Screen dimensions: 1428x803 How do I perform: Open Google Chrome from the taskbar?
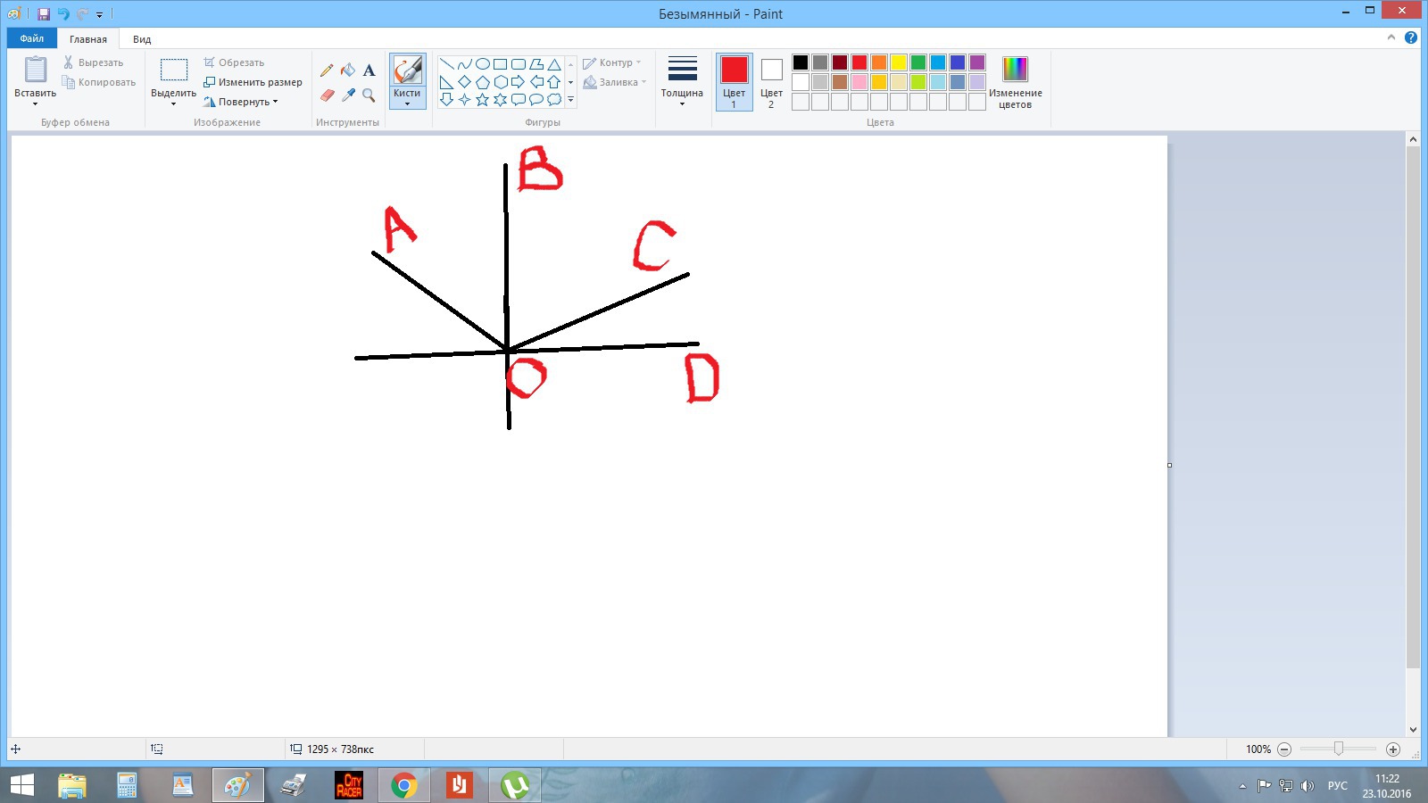405,784
